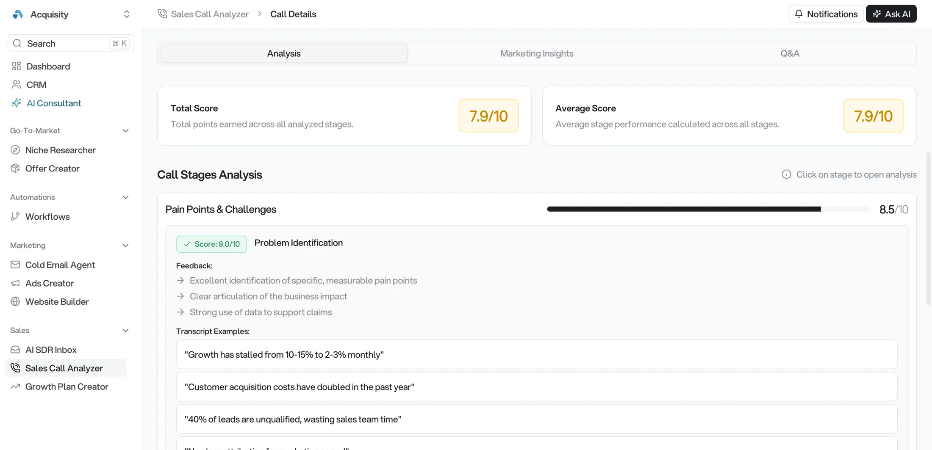Image resolution: width=932 pixels, height=450 pixels.
Task: Click the CRM people icon
Action: point(16,84)
